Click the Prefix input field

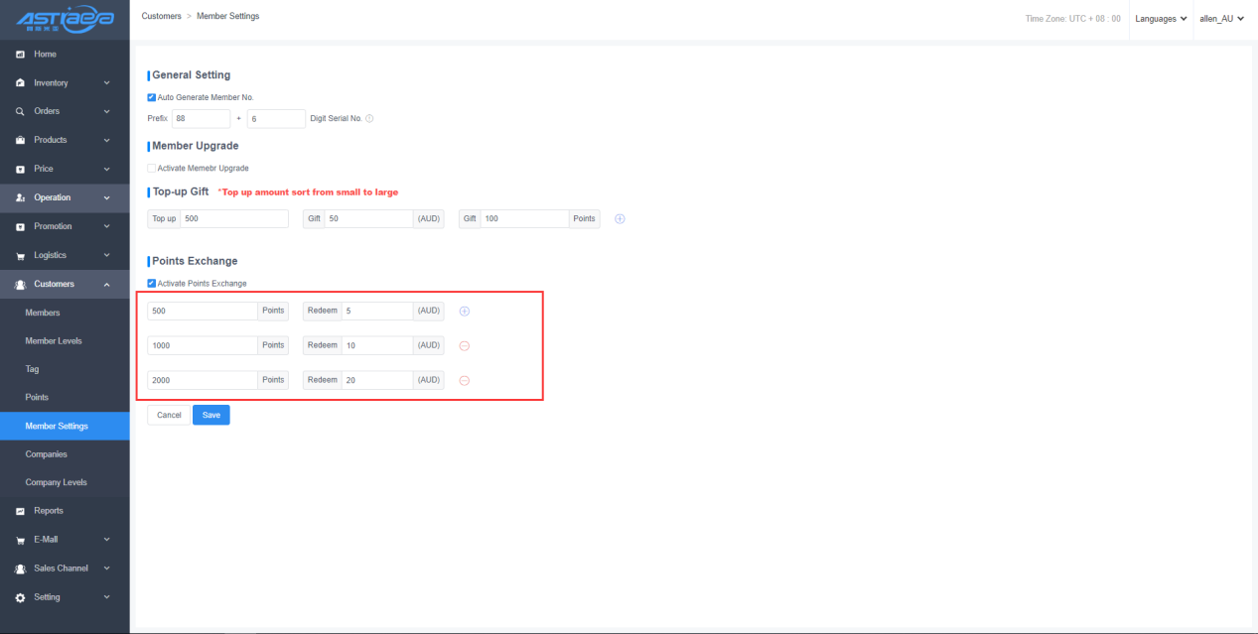200,119
